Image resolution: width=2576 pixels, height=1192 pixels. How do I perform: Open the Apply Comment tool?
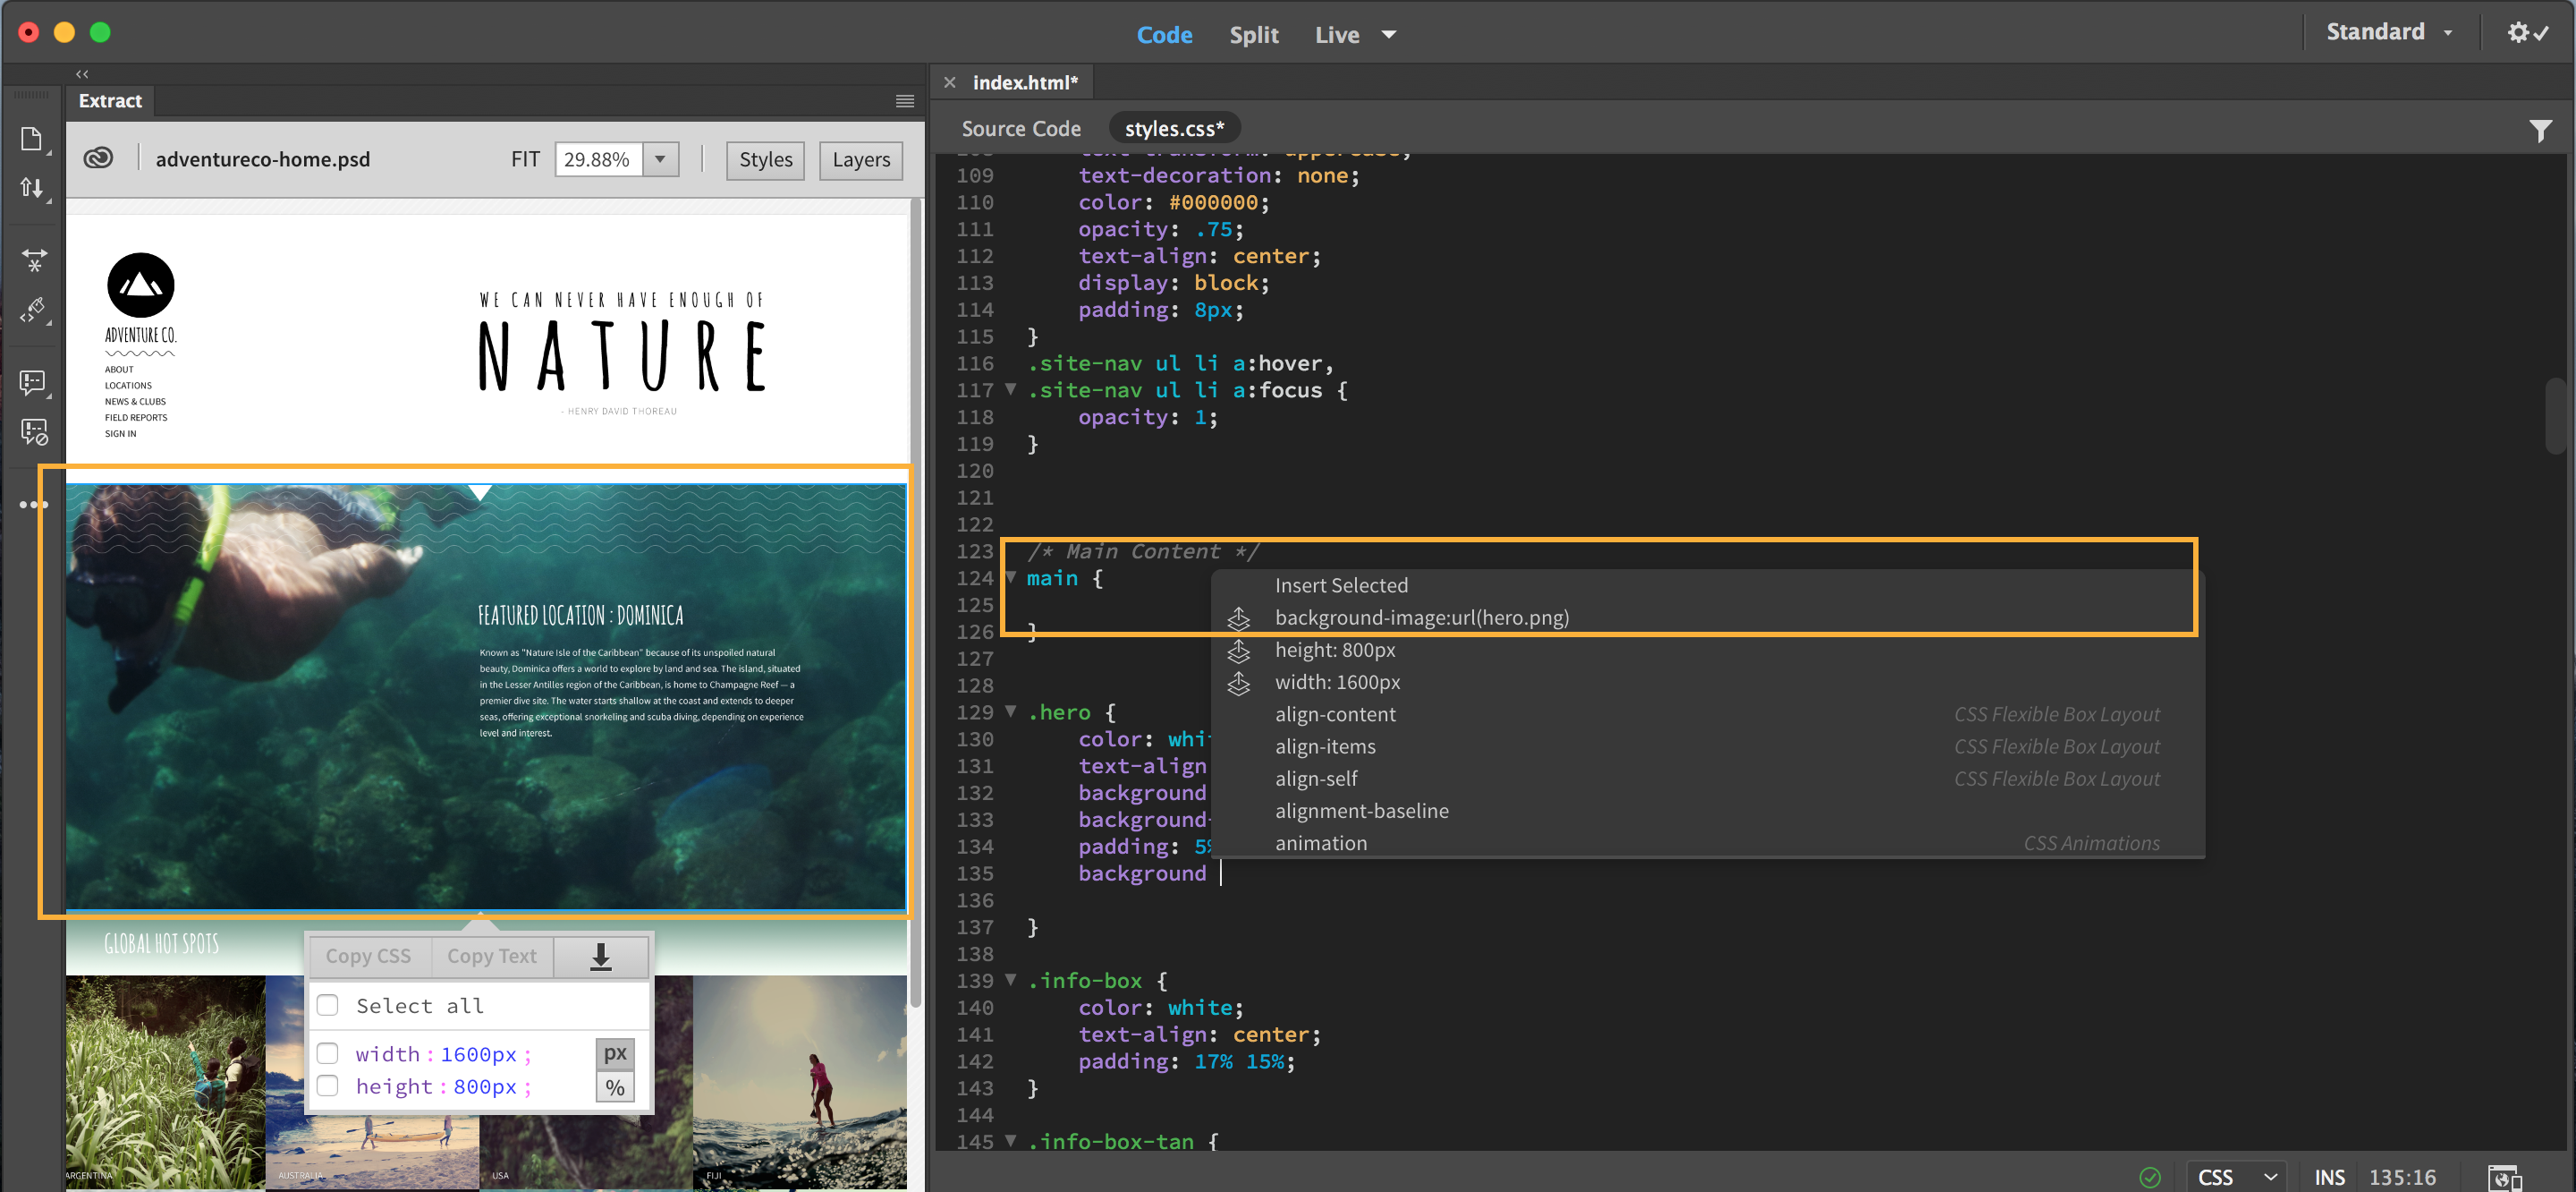point(33,381)
